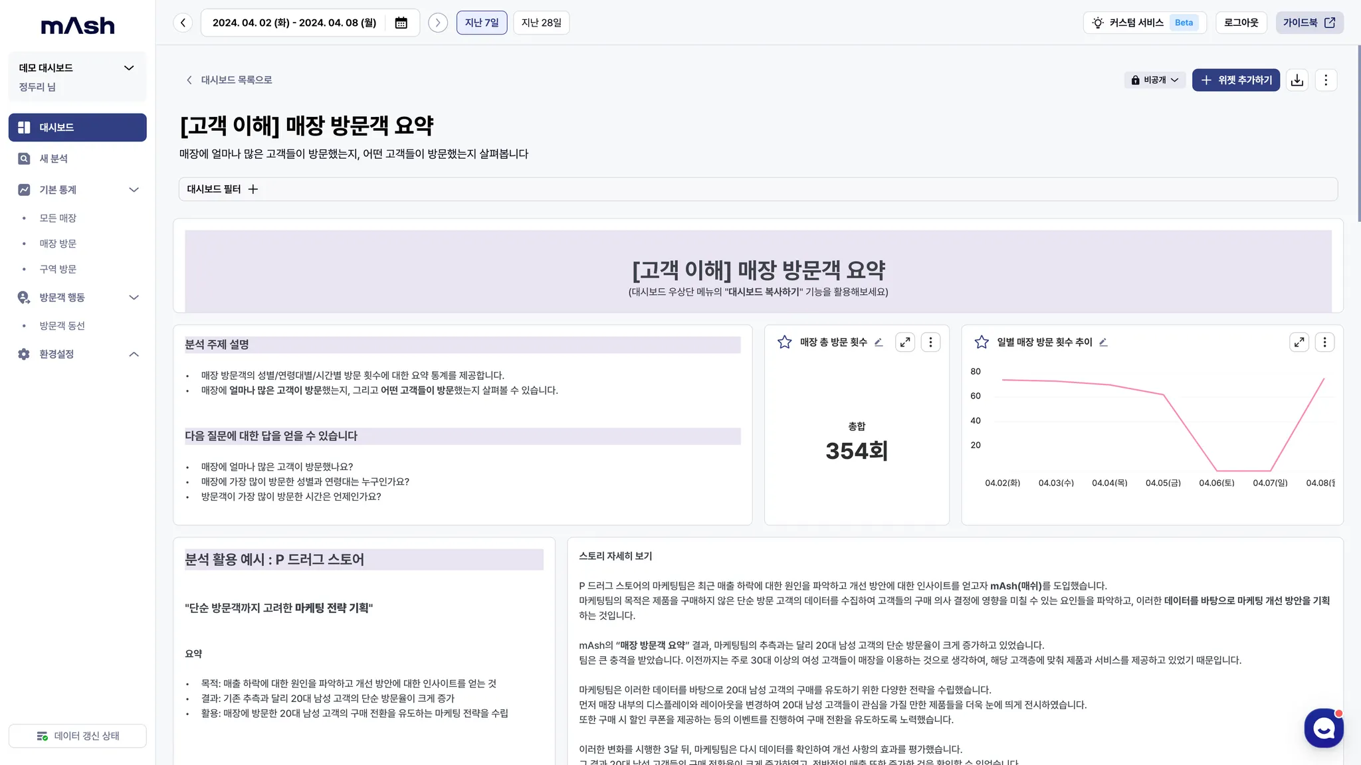Open 새 분석 in the sidebar

coord(53,159)
